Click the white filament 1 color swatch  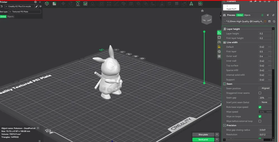pyautogui.click(x=231, y=7)
